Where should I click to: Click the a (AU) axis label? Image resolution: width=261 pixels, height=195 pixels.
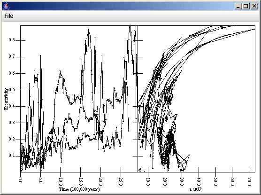coord(196,189)
